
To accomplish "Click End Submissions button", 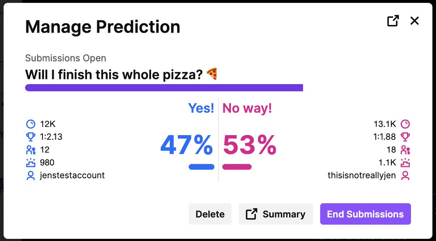I will [x=365, y=214].
